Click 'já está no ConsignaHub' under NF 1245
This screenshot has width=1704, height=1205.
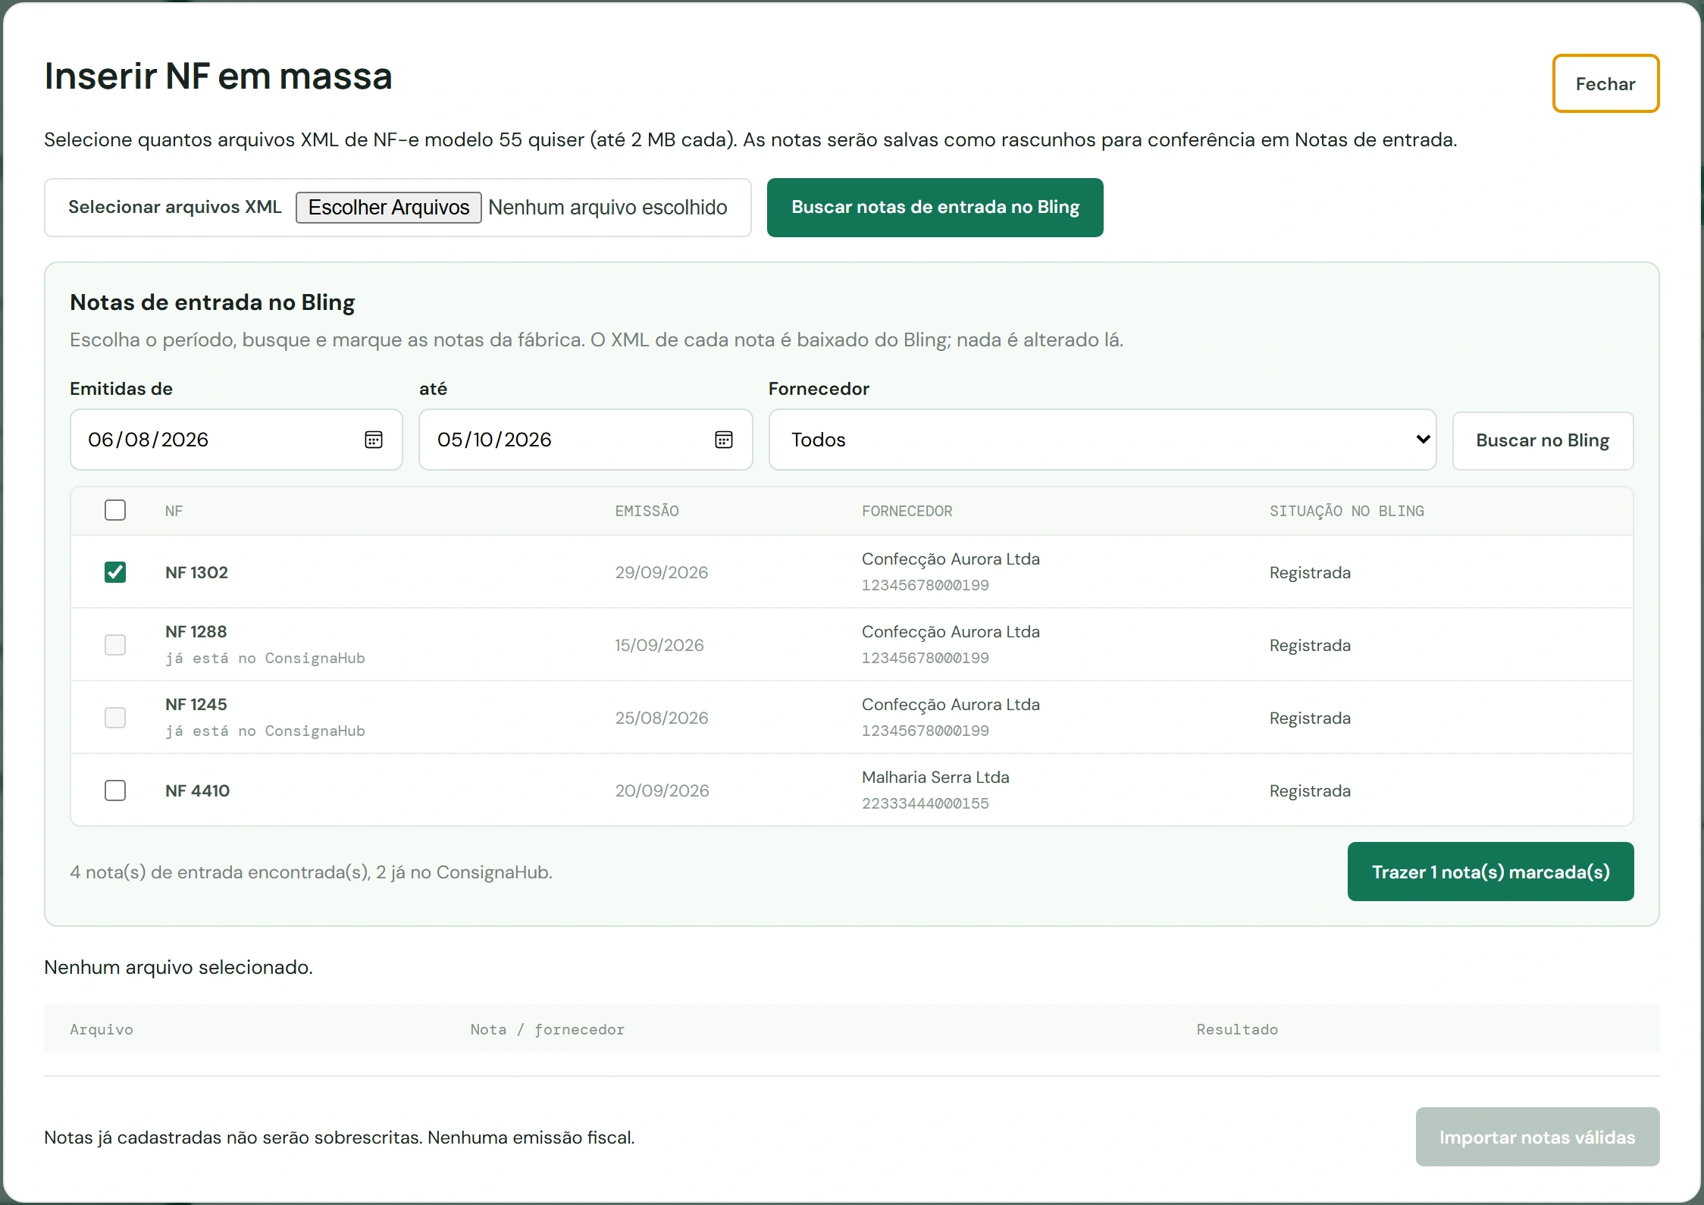265,731
